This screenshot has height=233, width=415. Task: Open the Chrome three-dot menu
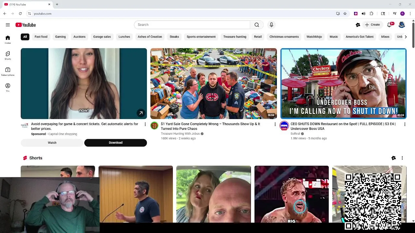(x=410, y=14)
